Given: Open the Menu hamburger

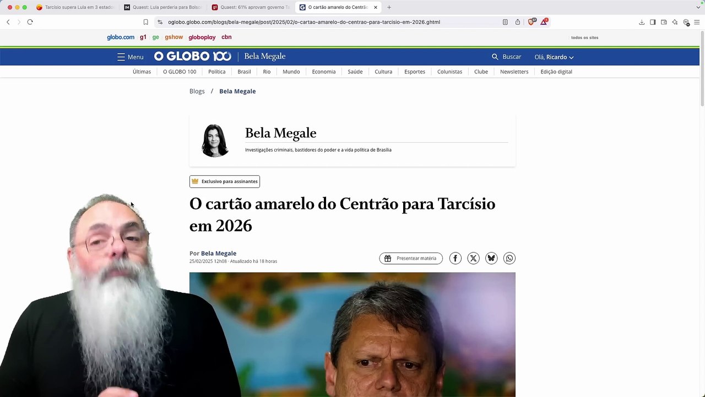Looking at the screenshot, I should point(130,57).
